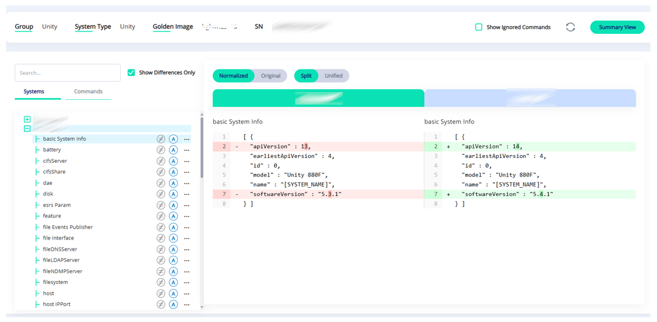Select the battery tree item
The image size is (657, 322).
[52, 150]
